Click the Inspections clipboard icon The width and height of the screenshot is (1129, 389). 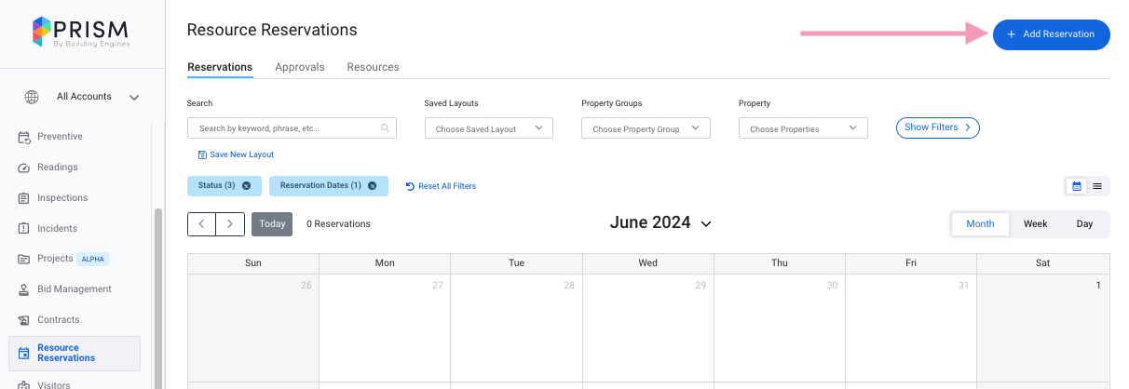pos(24,198)
